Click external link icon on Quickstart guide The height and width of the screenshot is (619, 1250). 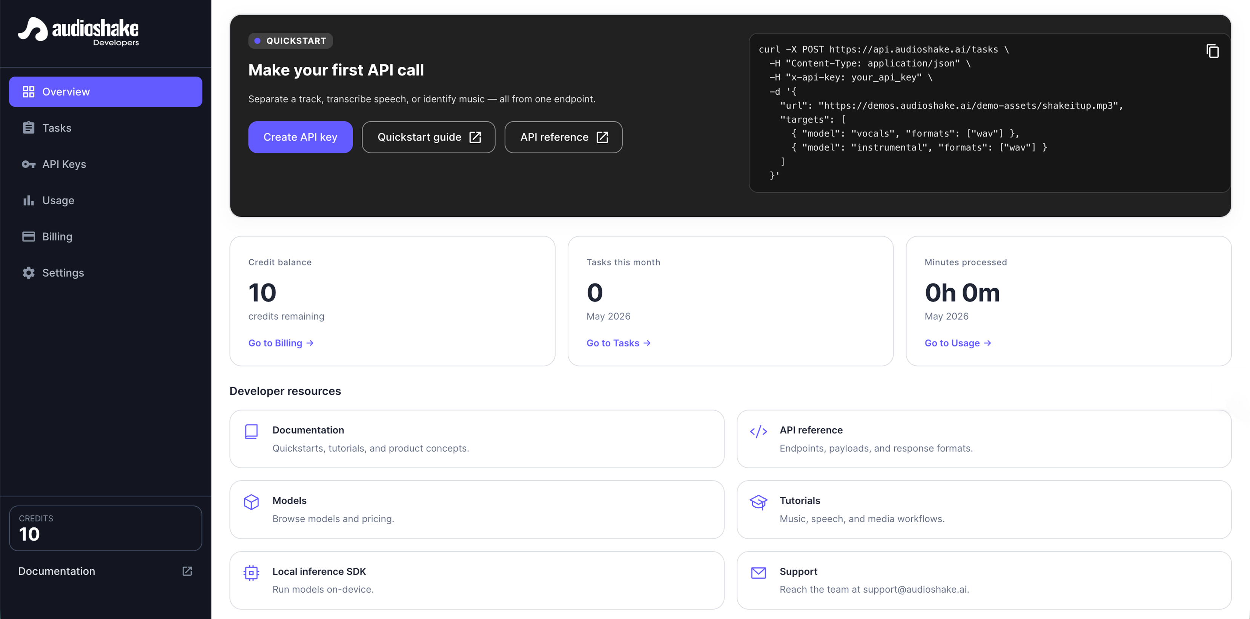click(475, 137)
